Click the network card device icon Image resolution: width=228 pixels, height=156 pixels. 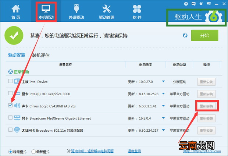pos(17,117)
